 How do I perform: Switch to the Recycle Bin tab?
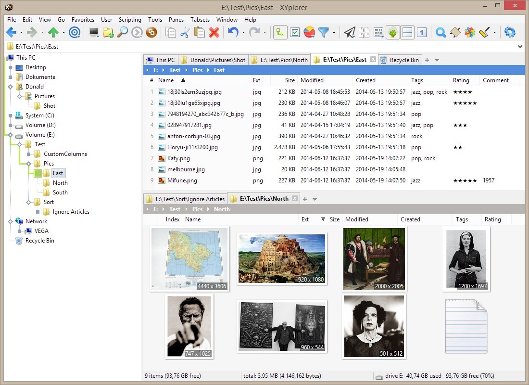pyautogui.click(x=400, y=60)
